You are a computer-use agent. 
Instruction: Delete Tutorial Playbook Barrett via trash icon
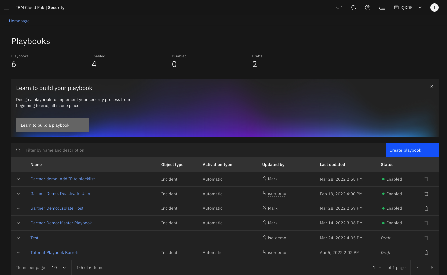pyautogui.click(x=426, y=253)
